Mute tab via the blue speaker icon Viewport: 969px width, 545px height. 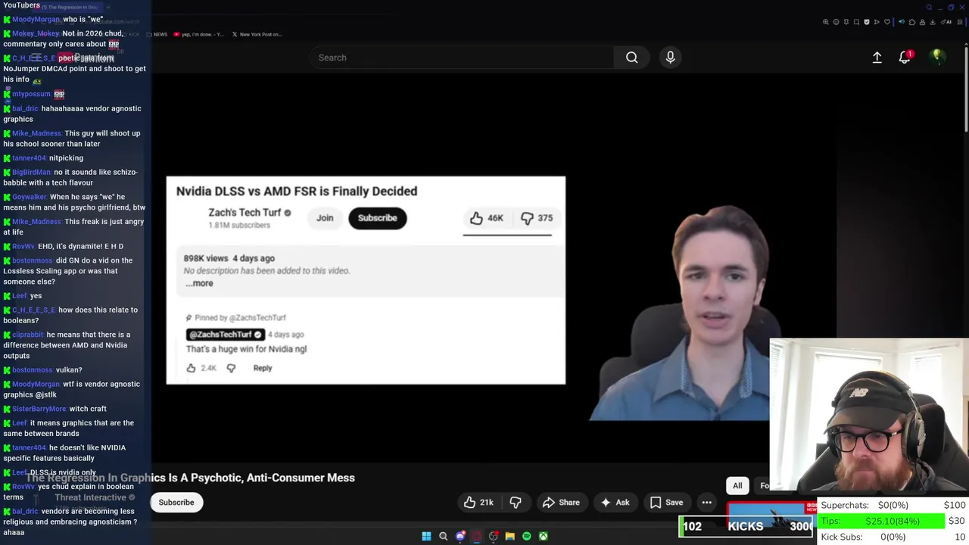(x=902, y=22)
